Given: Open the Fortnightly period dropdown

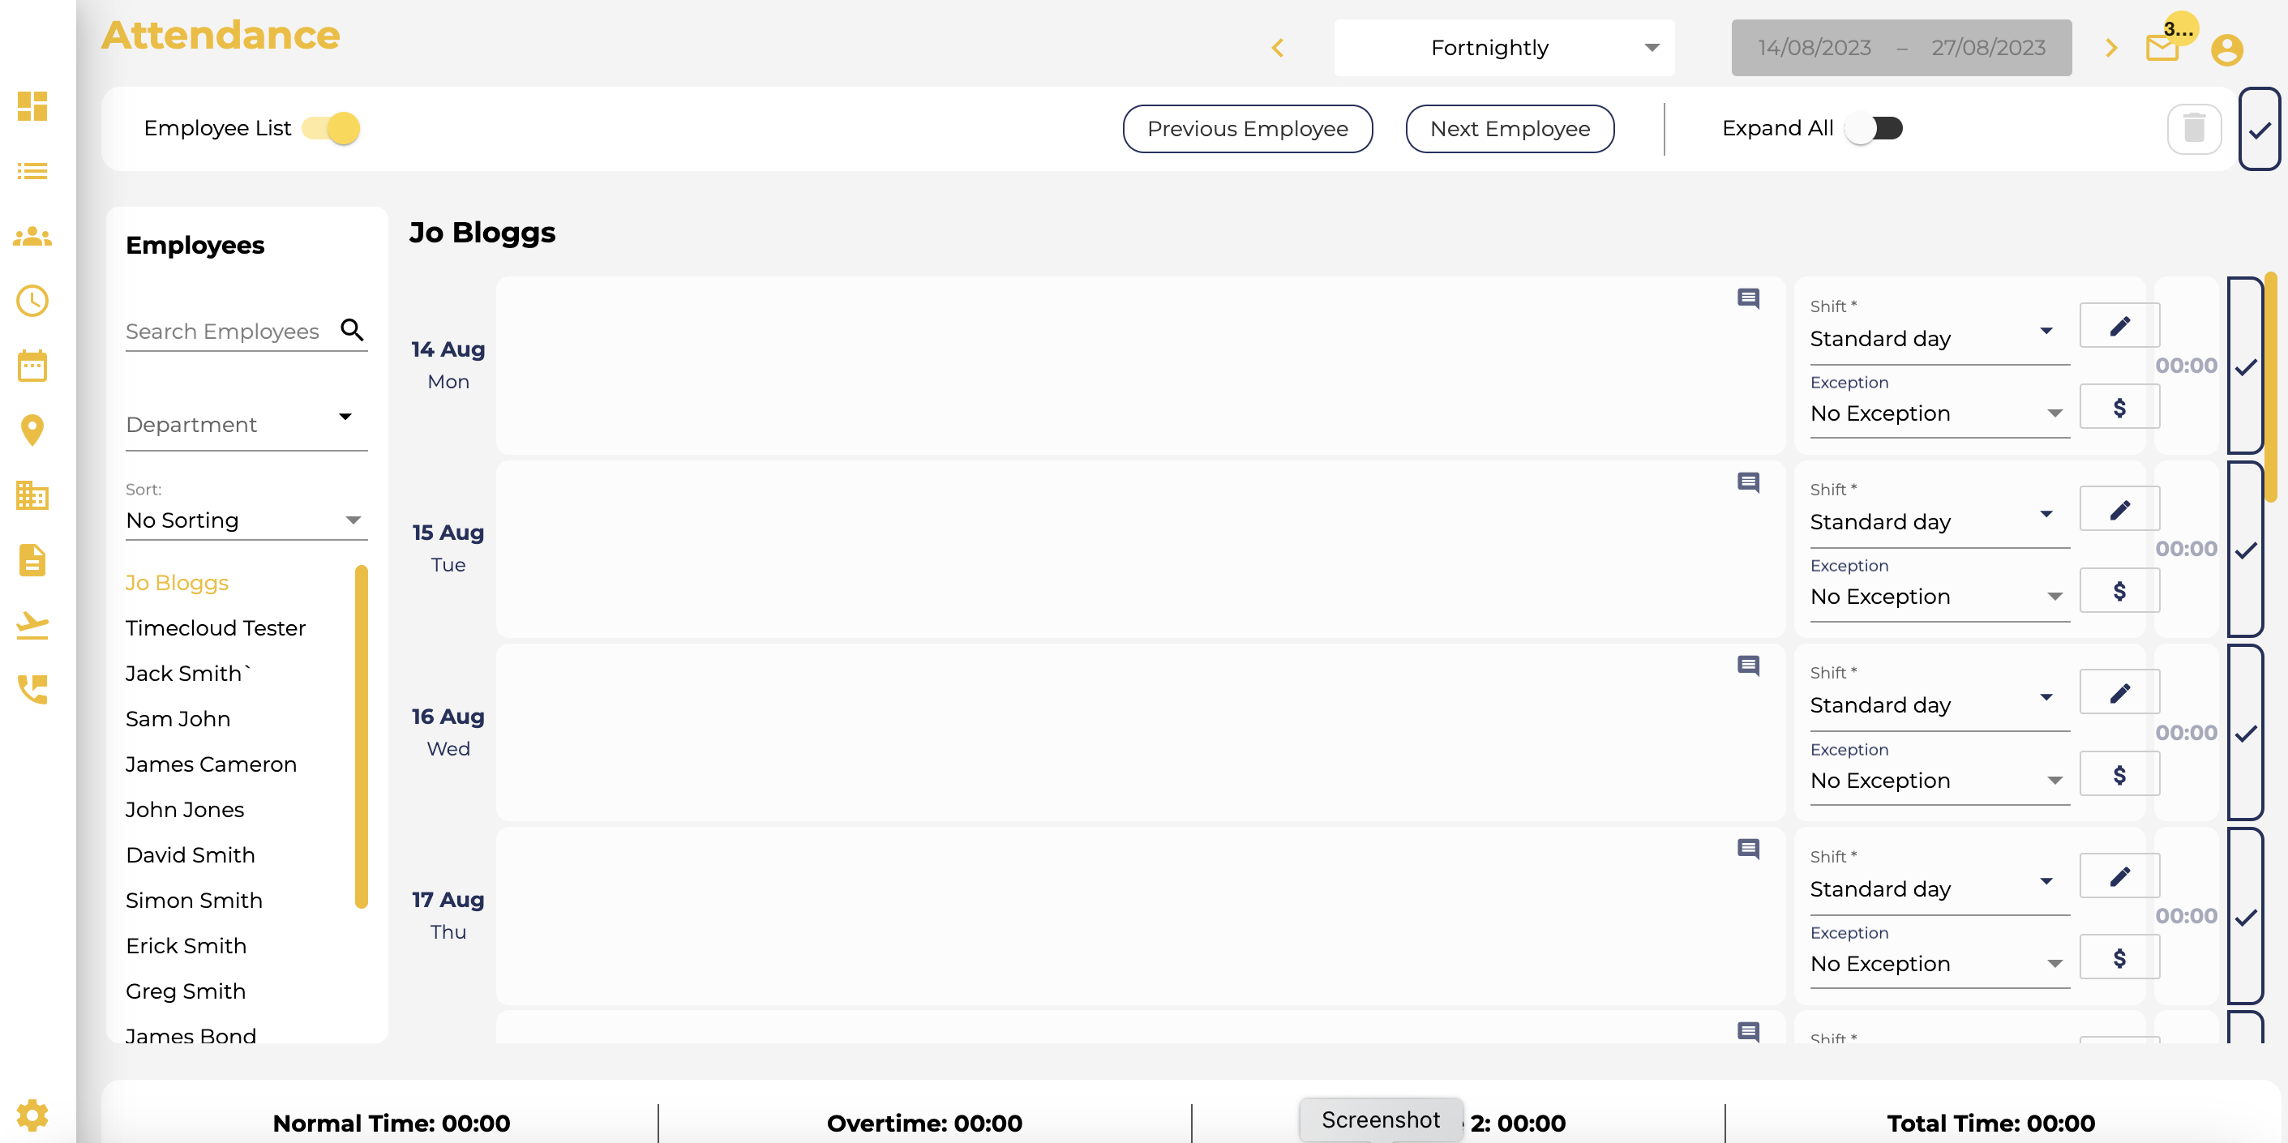Looking at the screenshot, I should 1504,47.
